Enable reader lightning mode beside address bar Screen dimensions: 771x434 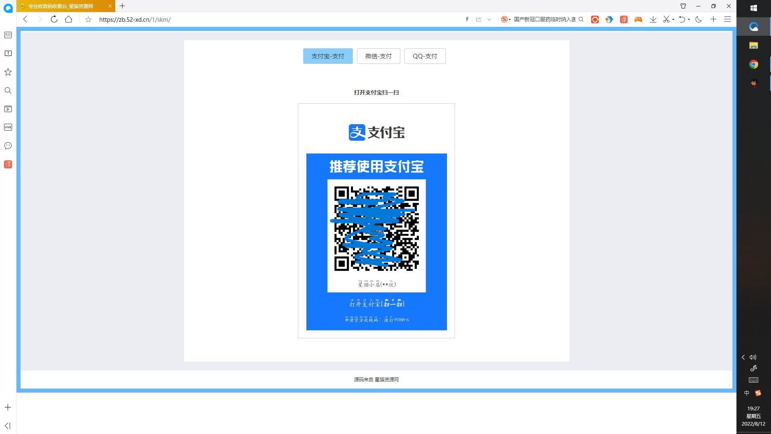(467, 19)
